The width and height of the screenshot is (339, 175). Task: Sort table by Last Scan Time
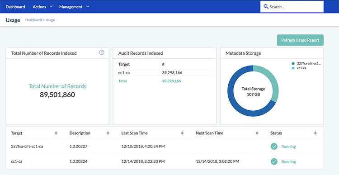click(182, 133)
